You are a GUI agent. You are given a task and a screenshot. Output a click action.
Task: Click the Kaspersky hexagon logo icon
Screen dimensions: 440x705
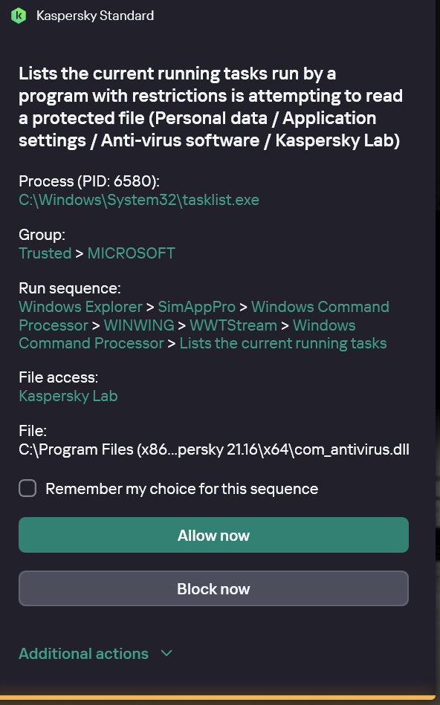pos(19,16)
